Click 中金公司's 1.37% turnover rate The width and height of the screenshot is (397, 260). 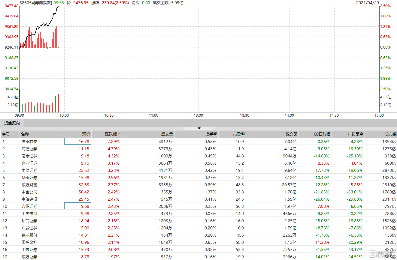211,192
